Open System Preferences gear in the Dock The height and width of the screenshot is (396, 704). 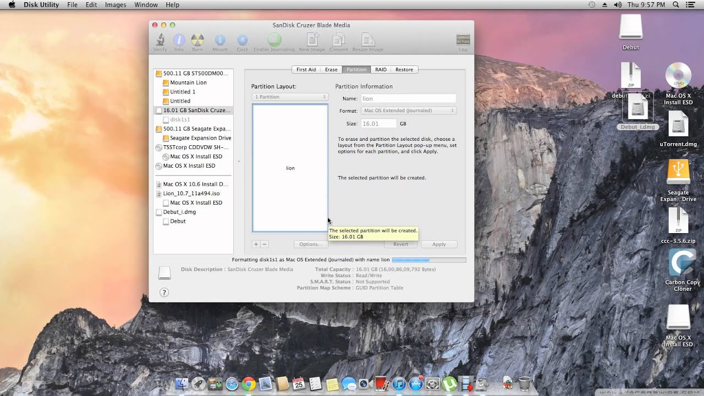(433, 383)
